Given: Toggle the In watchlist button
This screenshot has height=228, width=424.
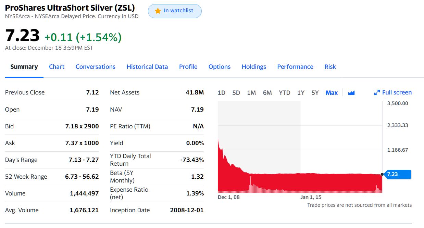Looking at the screenshot, I should pos(175,11).
